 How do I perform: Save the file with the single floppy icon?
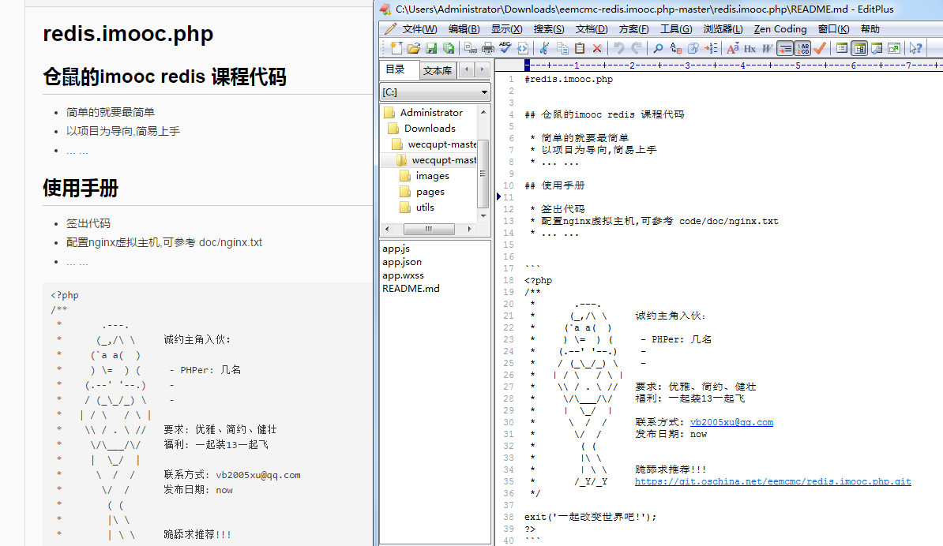click(x=431, y=48)
